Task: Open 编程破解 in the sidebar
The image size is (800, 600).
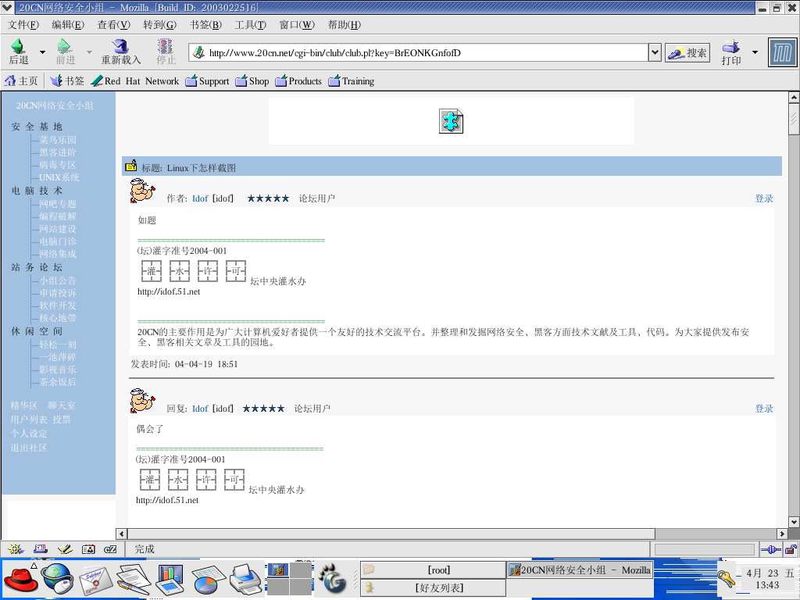Action: point(58,216)
